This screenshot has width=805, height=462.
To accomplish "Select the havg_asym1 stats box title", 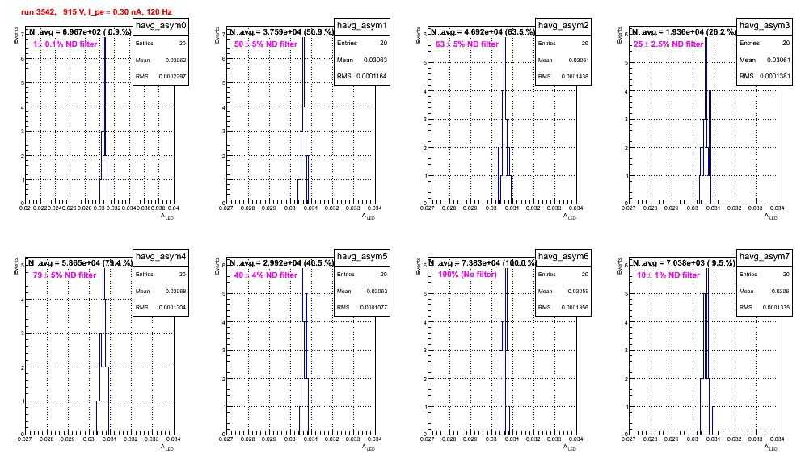I will (362, 25).
